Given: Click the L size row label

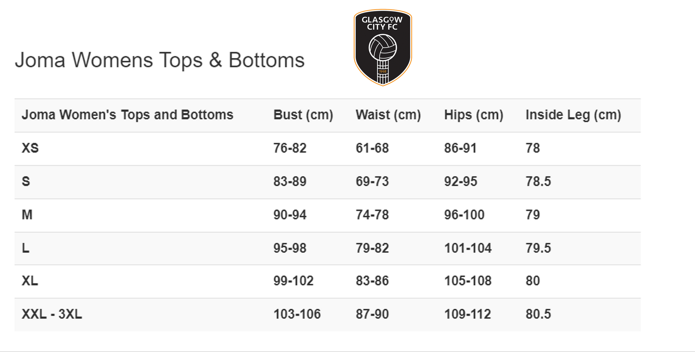Looking at the screenshot, I should (x=26, y=248).
